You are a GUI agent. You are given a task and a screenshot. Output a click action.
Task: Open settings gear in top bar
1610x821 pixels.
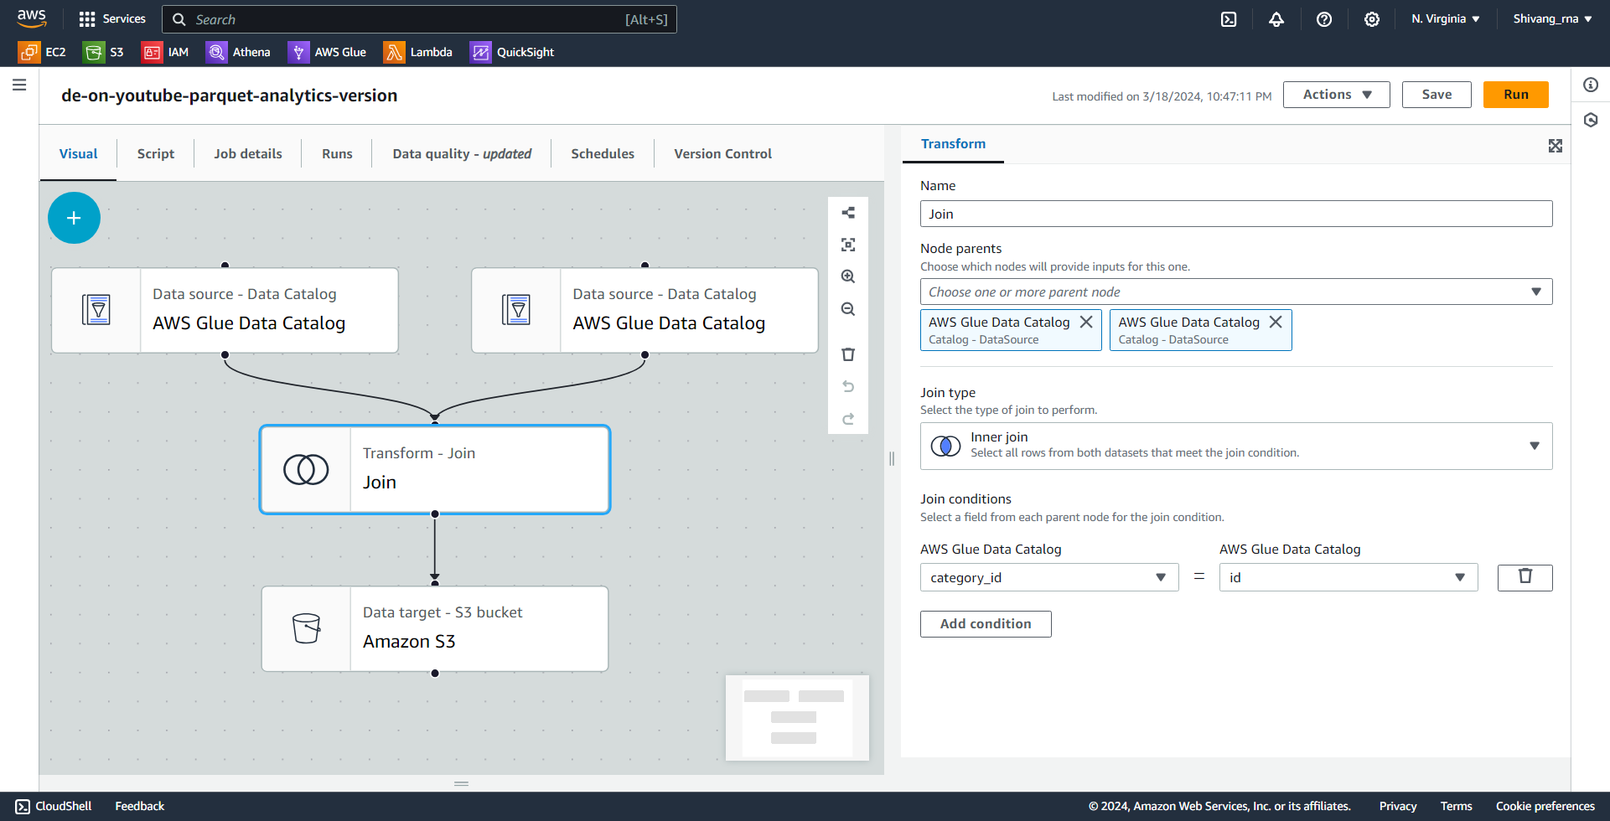pyautogui.click(x=1372, y=19)
